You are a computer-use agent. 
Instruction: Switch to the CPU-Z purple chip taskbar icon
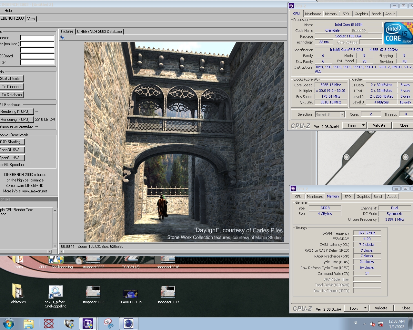(88, 324)
